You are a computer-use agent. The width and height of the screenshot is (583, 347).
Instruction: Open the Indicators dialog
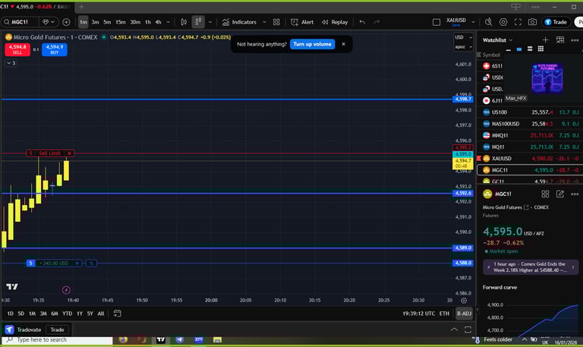coord(239,22)
